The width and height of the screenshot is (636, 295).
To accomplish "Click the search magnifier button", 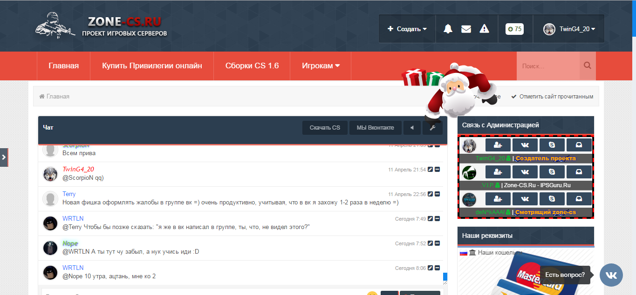I will (588, 66).
